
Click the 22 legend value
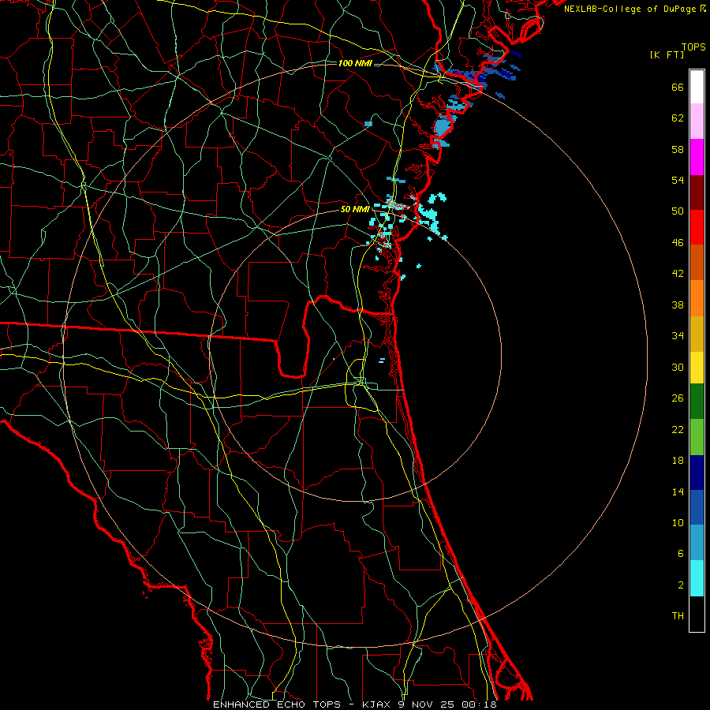click(678, 429)
